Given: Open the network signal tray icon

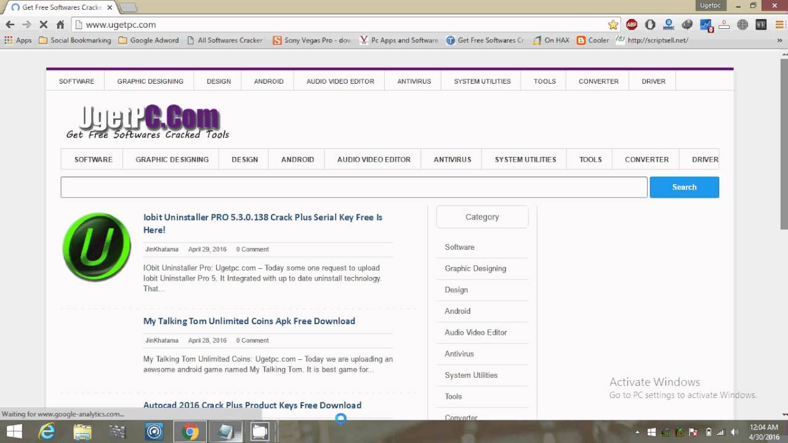Looking at the screenshot, I should pos(722,432).
